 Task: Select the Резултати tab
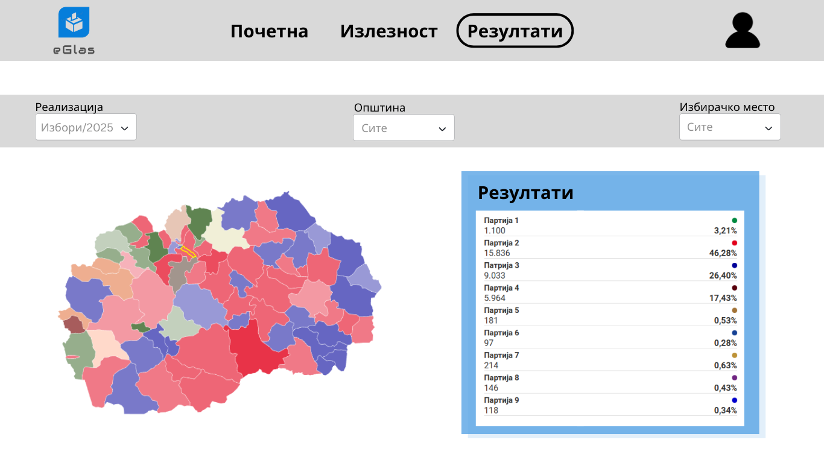[515, 31]
